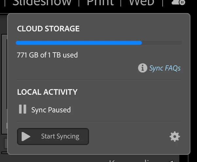Open sync preferences with the gear icon
This screenshot has width=197, height=162.
[175, 137]
